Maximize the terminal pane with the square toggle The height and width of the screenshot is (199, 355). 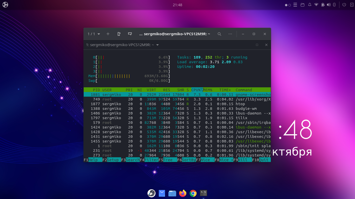(x=257, y=45)
